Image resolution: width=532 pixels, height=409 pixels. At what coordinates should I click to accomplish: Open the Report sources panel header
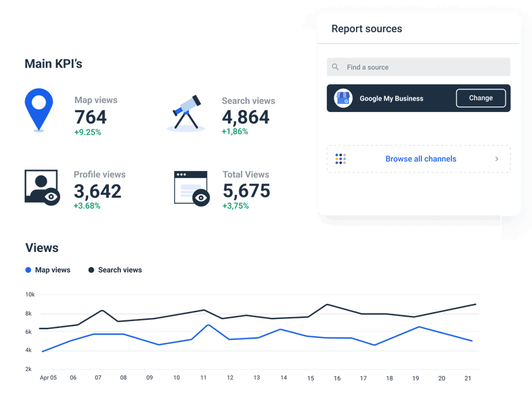pyautogui.click(x=367, y=28)
